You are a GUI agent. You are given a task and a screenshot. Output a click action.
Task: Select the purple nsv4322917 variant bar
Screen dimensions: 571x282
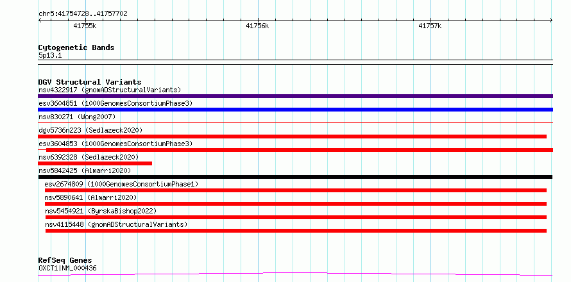(x=295, y=96)
